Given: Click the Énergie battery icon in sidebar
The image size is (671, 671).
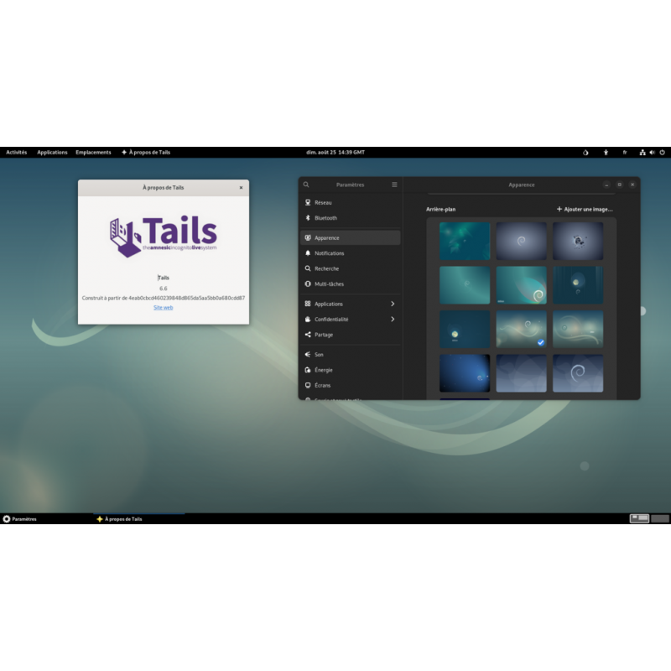Looking at the screenshot, I should (307, 370).
